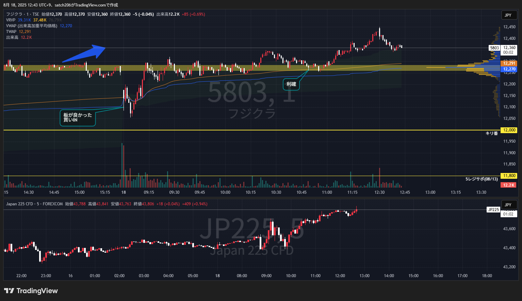Click the 22:00 time-axis label

(x=21, y=276)
